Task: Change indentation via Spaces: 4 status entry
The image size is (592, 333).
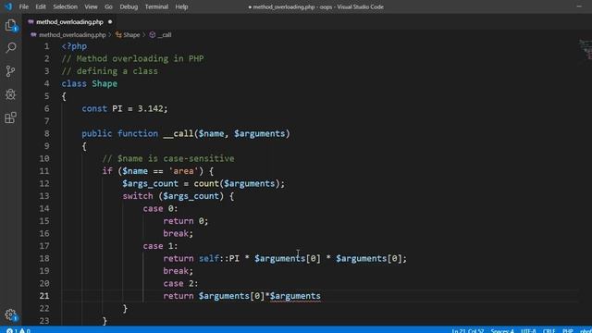Action: 502,330
